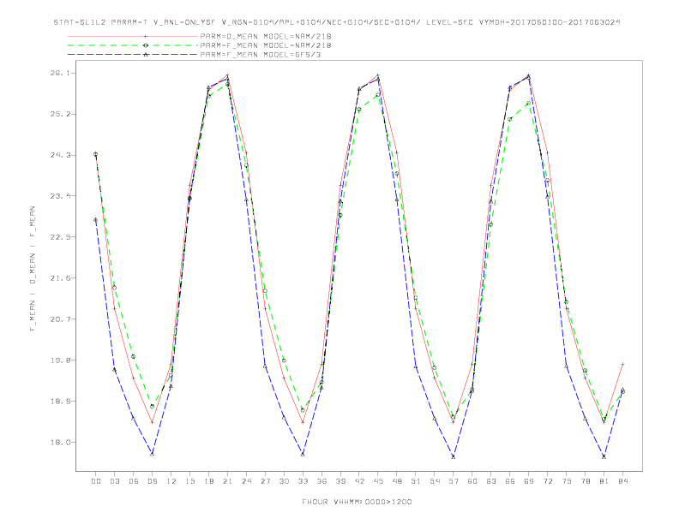This screenshot has width=679, height=524.
Task: Click the x-axis tick label '03'
Action: 114,481
